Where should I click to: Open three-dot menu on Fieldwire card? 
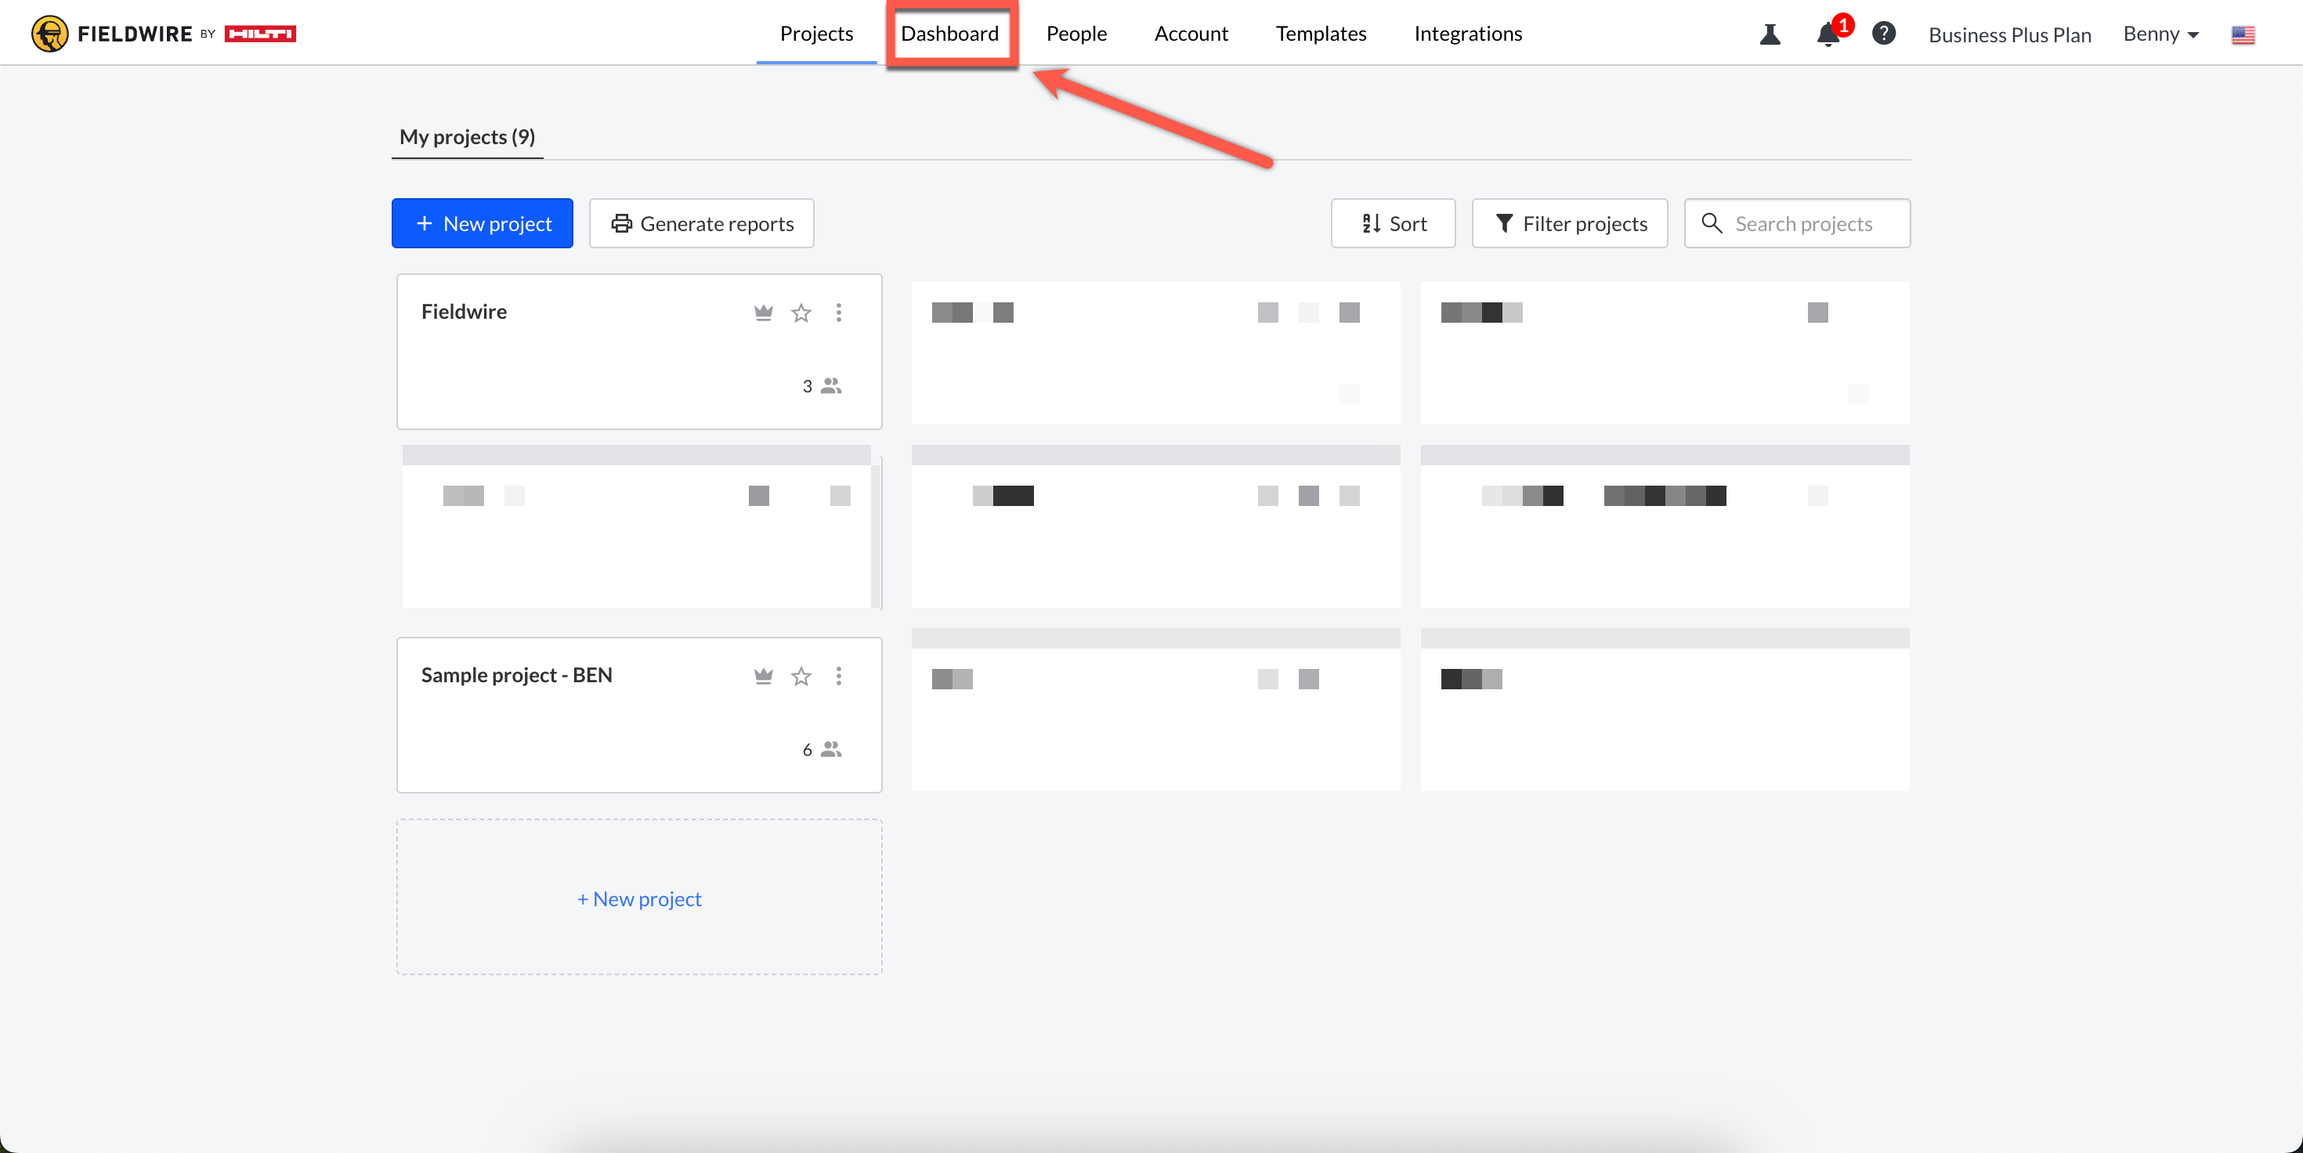tap(839, 313)
